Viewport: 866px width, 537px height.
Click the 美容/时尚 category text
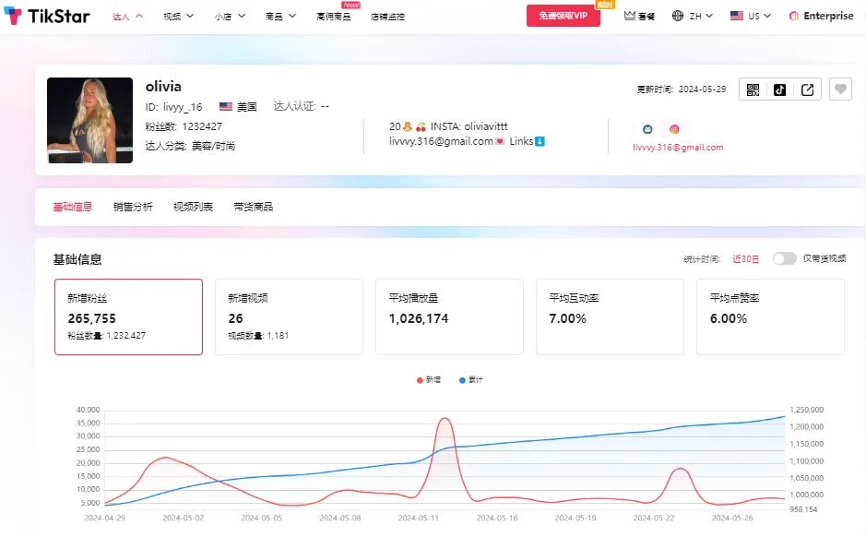(214, 146)
